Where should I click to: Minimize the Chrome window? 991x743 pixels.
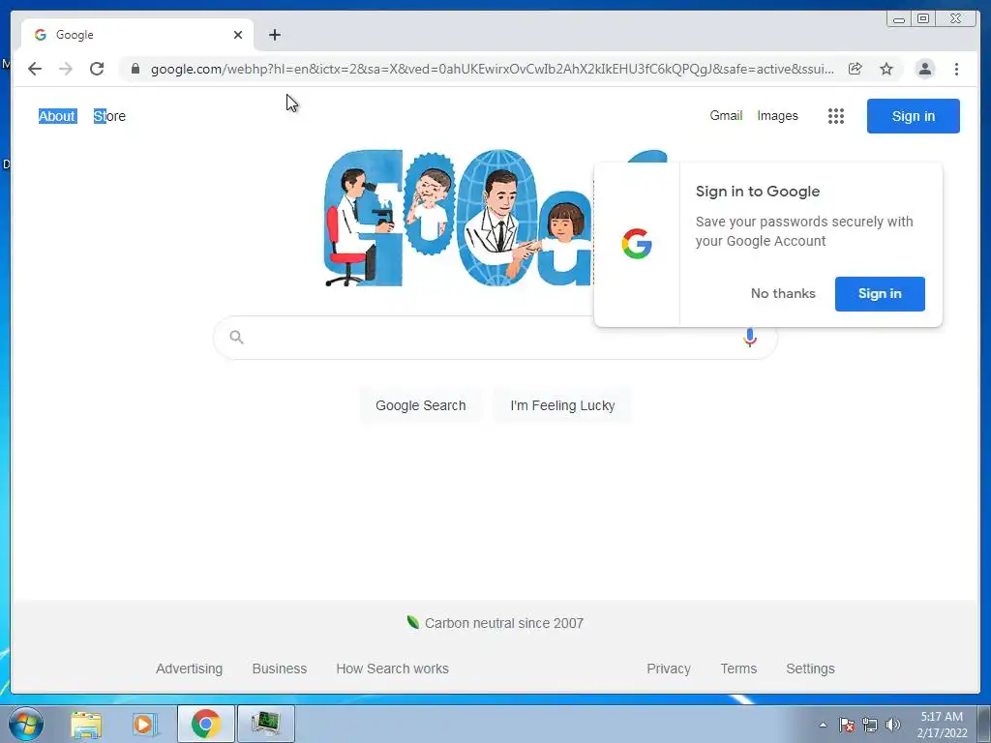click(899, 19)
